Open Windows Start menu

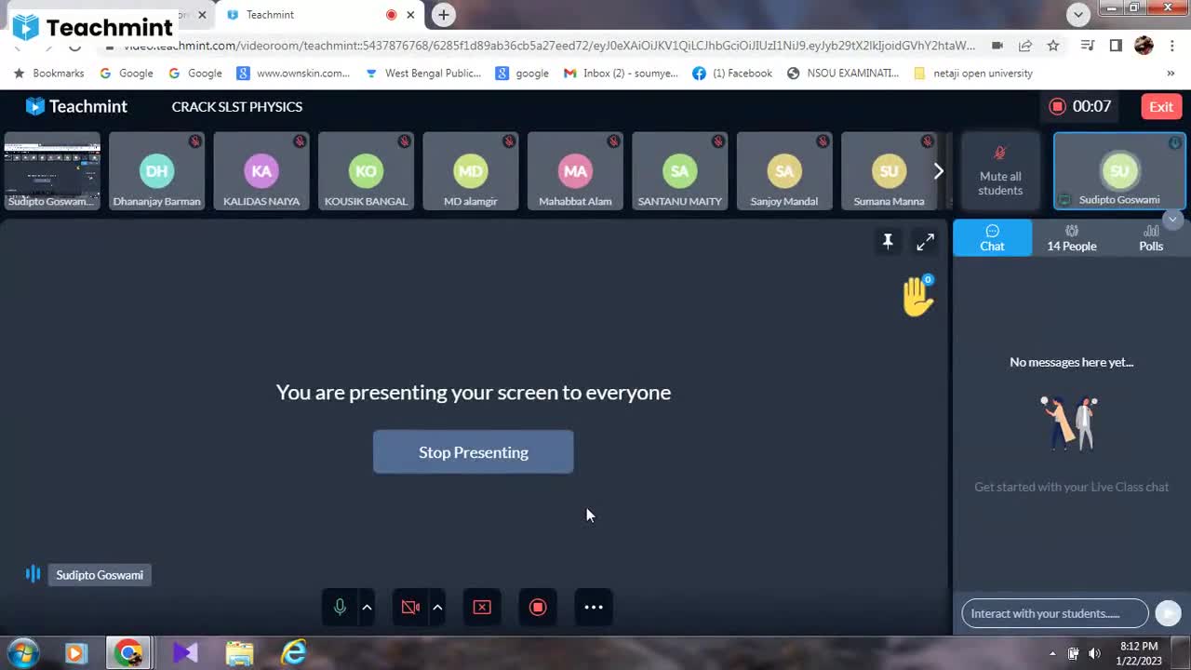(22, 653)
